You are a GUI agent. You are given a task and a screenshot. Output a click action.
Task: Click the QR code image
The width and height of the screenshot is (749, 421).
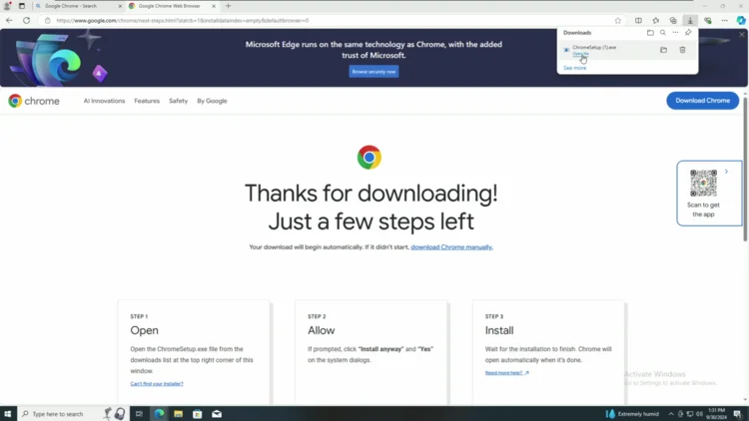[704, 183]
